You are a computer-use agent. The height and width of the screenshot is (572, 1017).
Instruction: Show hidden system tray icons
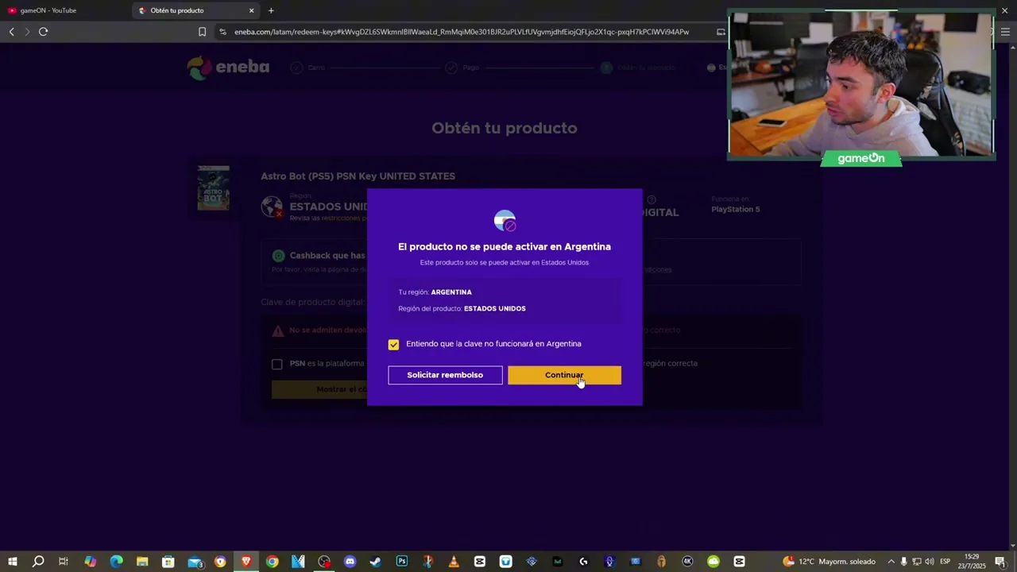click(x=891, y=562)
